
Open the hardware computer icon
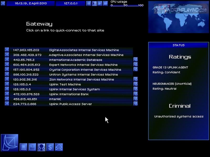24,147
